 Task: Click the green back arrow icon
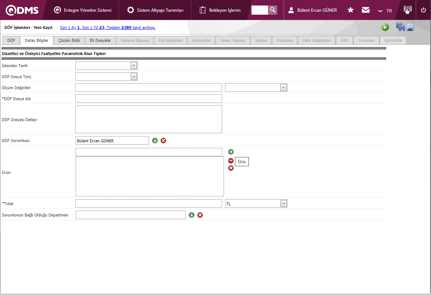click(385, 27)
